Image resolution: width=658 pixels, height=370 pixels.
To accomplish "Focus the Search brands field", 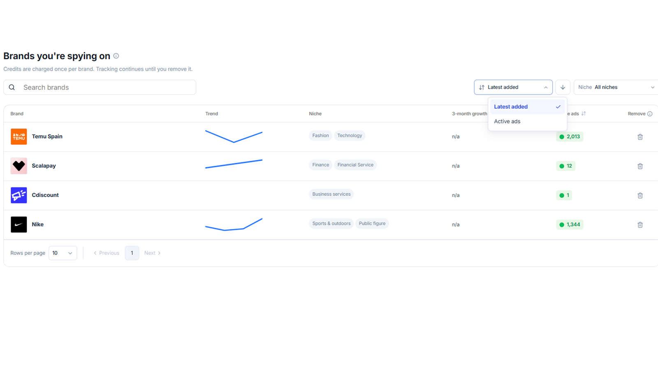I will coord(100,87).
